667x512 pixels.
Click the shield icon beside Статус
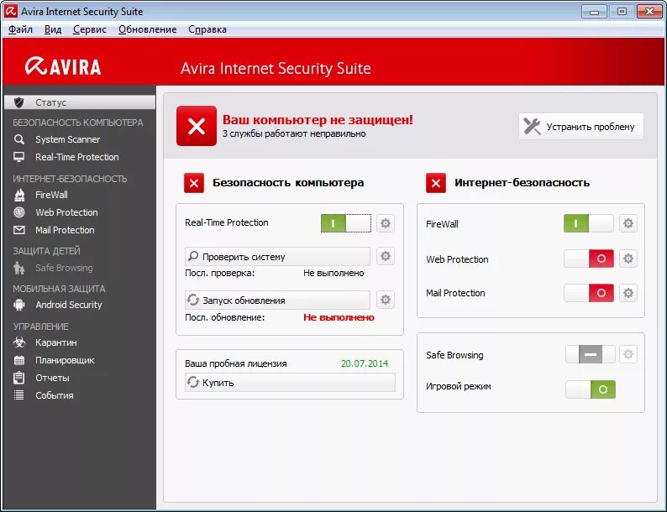point(18,102)
